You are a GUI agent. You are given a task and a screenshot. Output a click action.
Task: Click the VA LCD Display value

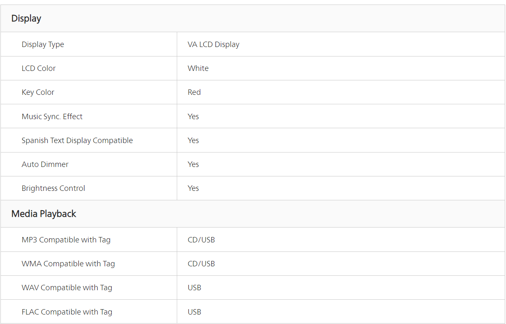click(213, 45)
